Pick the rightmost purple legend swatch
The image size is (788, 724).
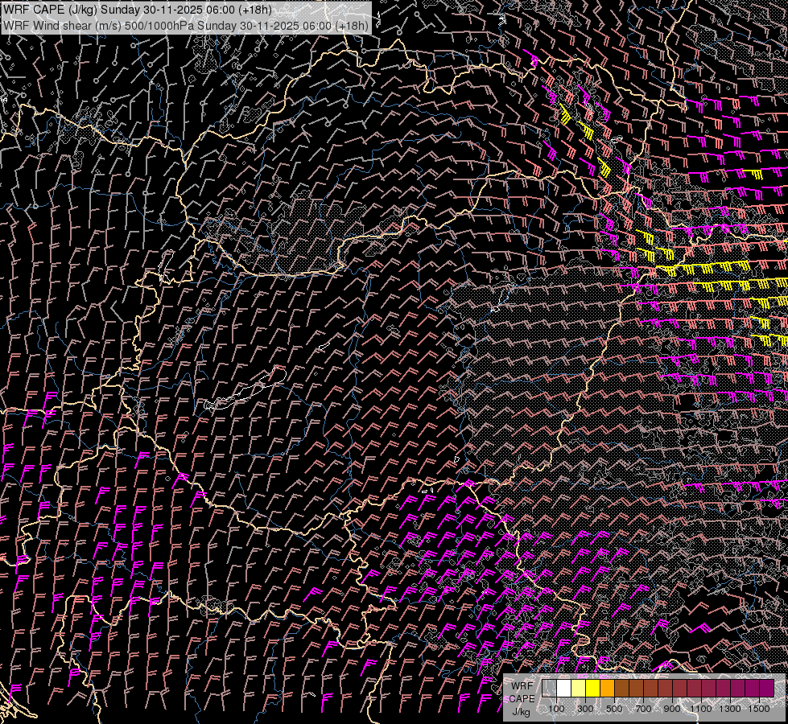766,689
